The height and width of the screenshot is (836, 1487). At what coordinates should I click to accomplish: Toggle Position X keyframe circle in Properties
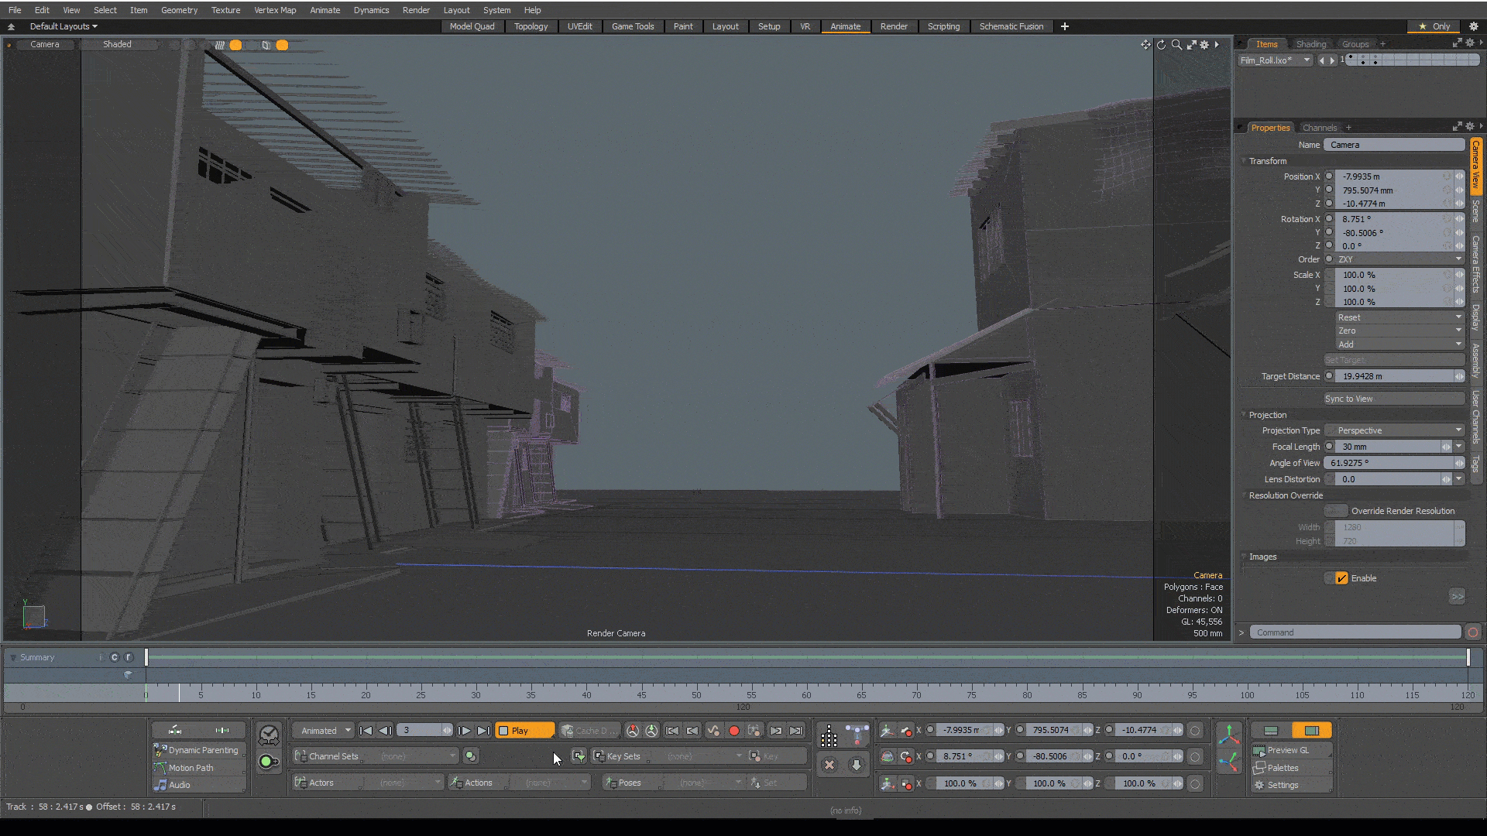click(x=1329, y=176)
